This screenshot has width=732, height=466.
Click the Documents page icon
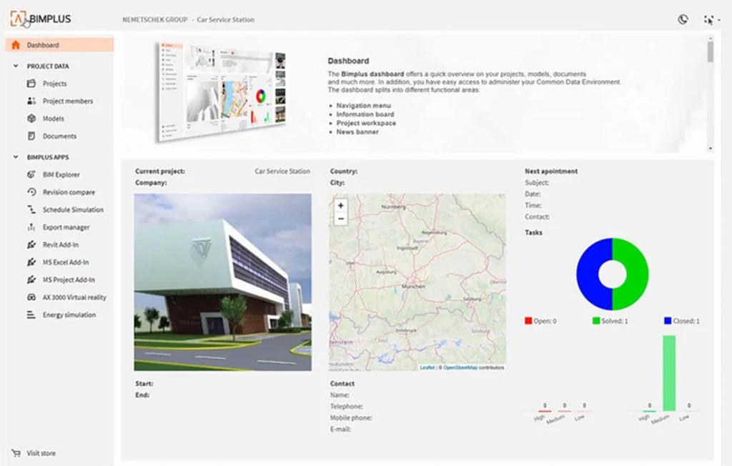pyautogui.click(x=31, y=136)
